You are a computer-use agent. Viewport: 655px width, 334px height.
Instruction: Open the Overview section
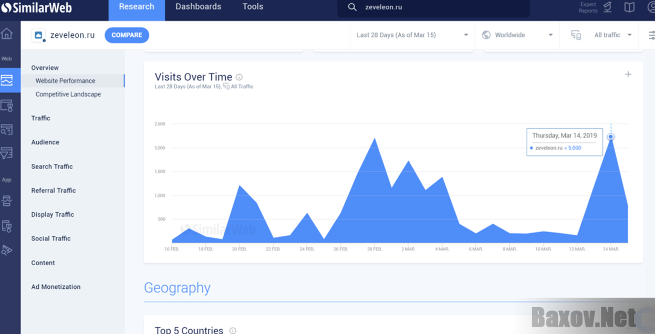point(45,68)
